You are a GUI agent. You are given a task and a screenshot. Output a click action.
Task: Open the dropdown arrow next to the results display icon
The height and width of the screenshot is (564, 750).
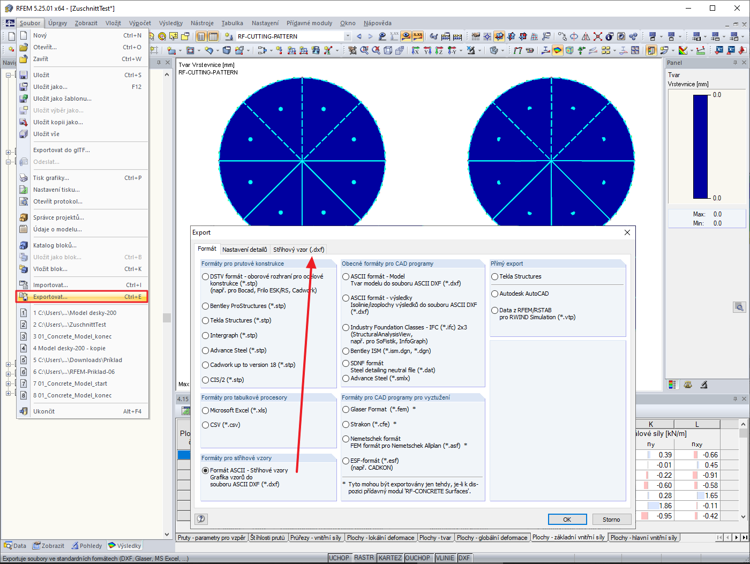(661, 36)
